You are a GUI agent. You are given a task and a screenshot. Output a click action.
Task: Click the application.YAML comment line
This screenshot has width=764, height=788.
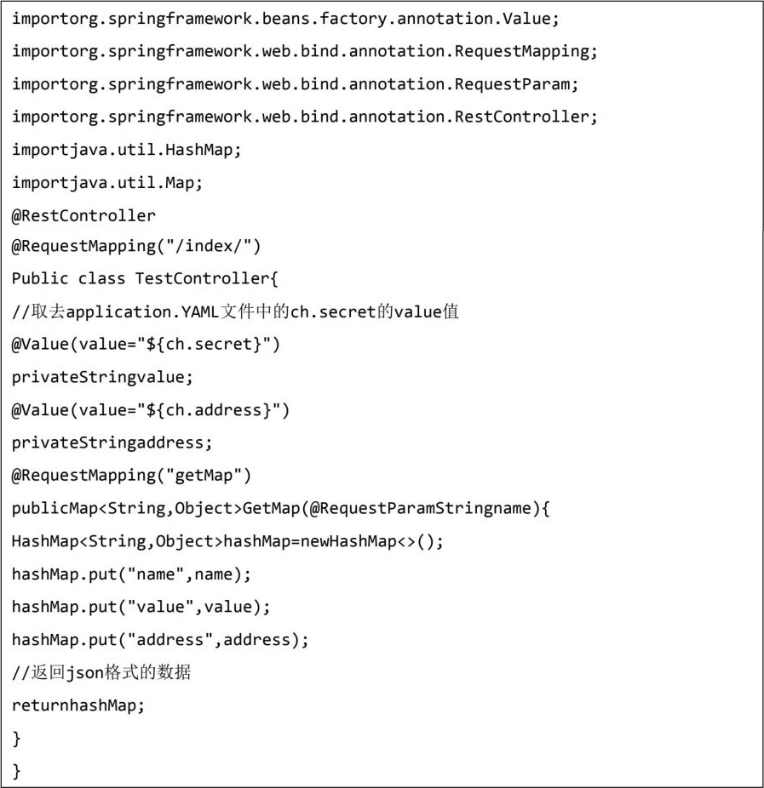click(x=235, y=311)
